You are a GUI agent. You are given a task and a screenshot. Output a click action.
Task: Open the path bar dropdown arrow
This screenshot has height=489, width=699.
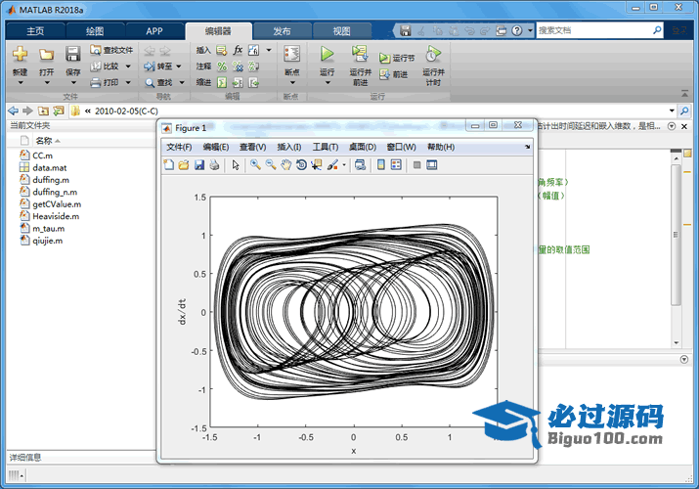672,111
